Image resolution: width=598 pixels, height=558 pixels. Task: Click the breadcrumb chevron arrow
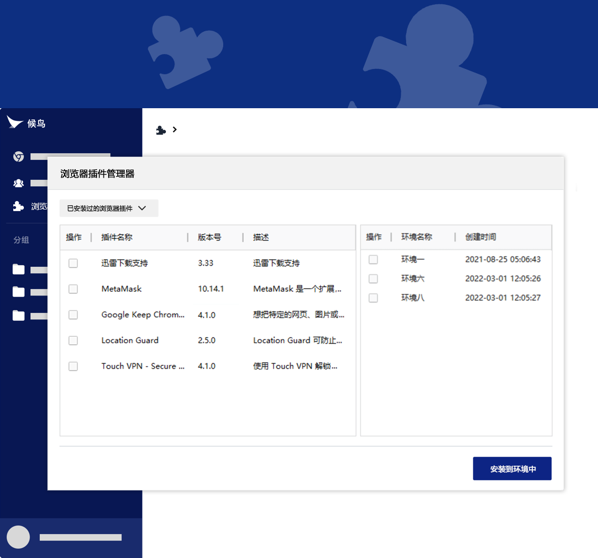(x=175, y=129)
